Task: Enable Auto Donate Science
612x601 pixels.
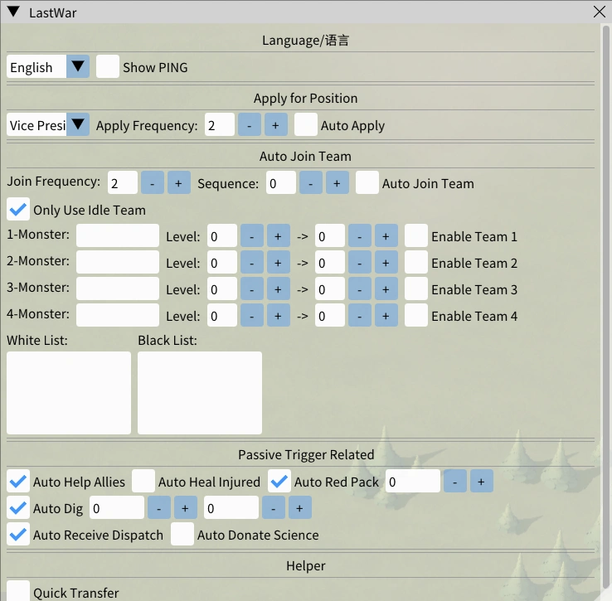Action: coord(182,535)
